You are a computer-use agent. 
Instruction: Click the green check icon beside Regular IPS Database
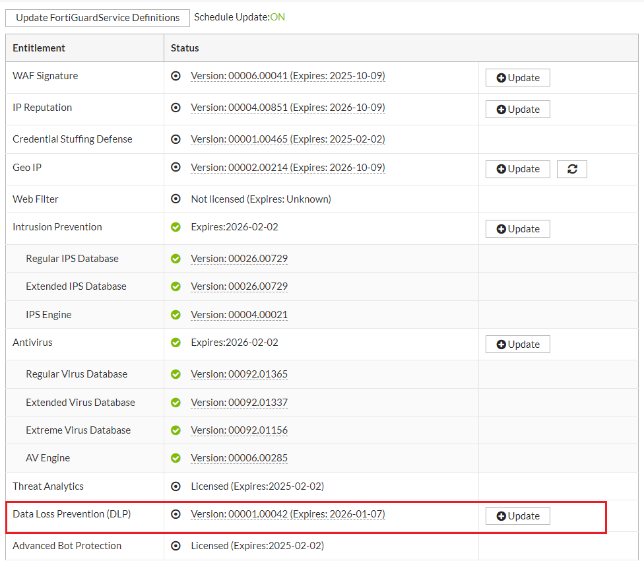(176, 258)
